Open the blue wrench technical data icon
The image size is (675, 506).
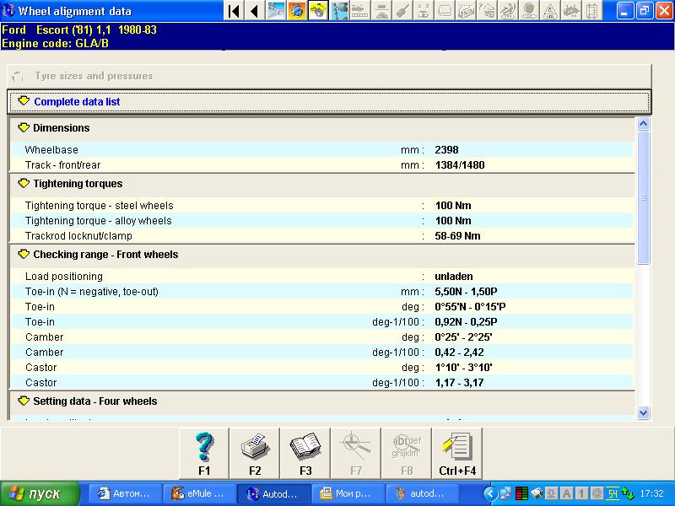click(276, 11)
